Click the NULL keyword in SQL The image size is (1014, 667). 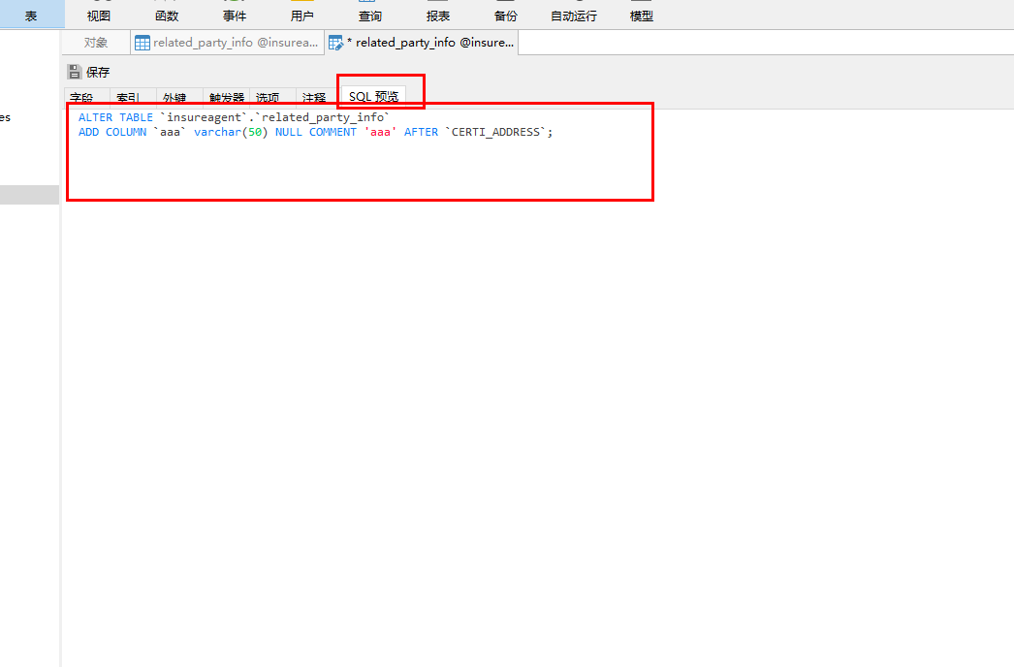pyautogui.click(x=289, y=132)
